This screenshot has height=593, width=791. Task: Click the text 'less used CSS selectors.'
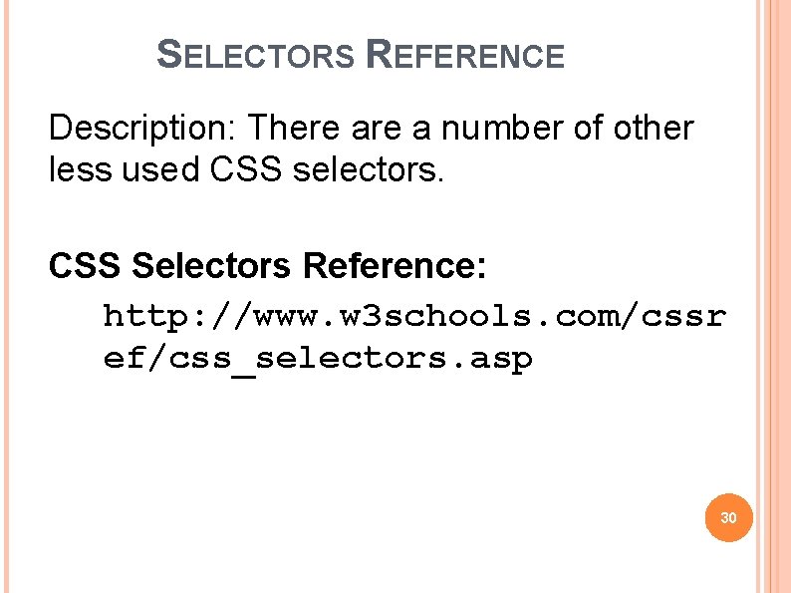click(x=246, y=169)
